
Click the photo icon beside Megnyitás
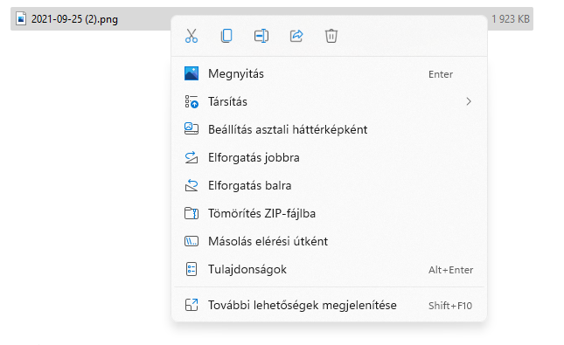coord(191,73)
